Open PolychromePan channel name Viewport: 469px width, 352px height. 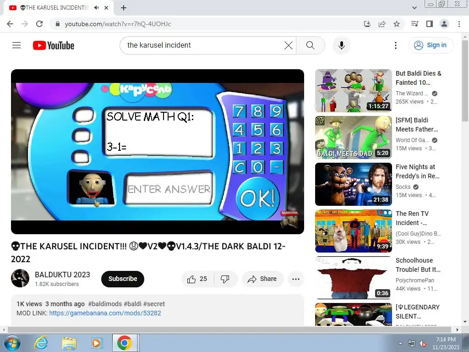point(414,280)
